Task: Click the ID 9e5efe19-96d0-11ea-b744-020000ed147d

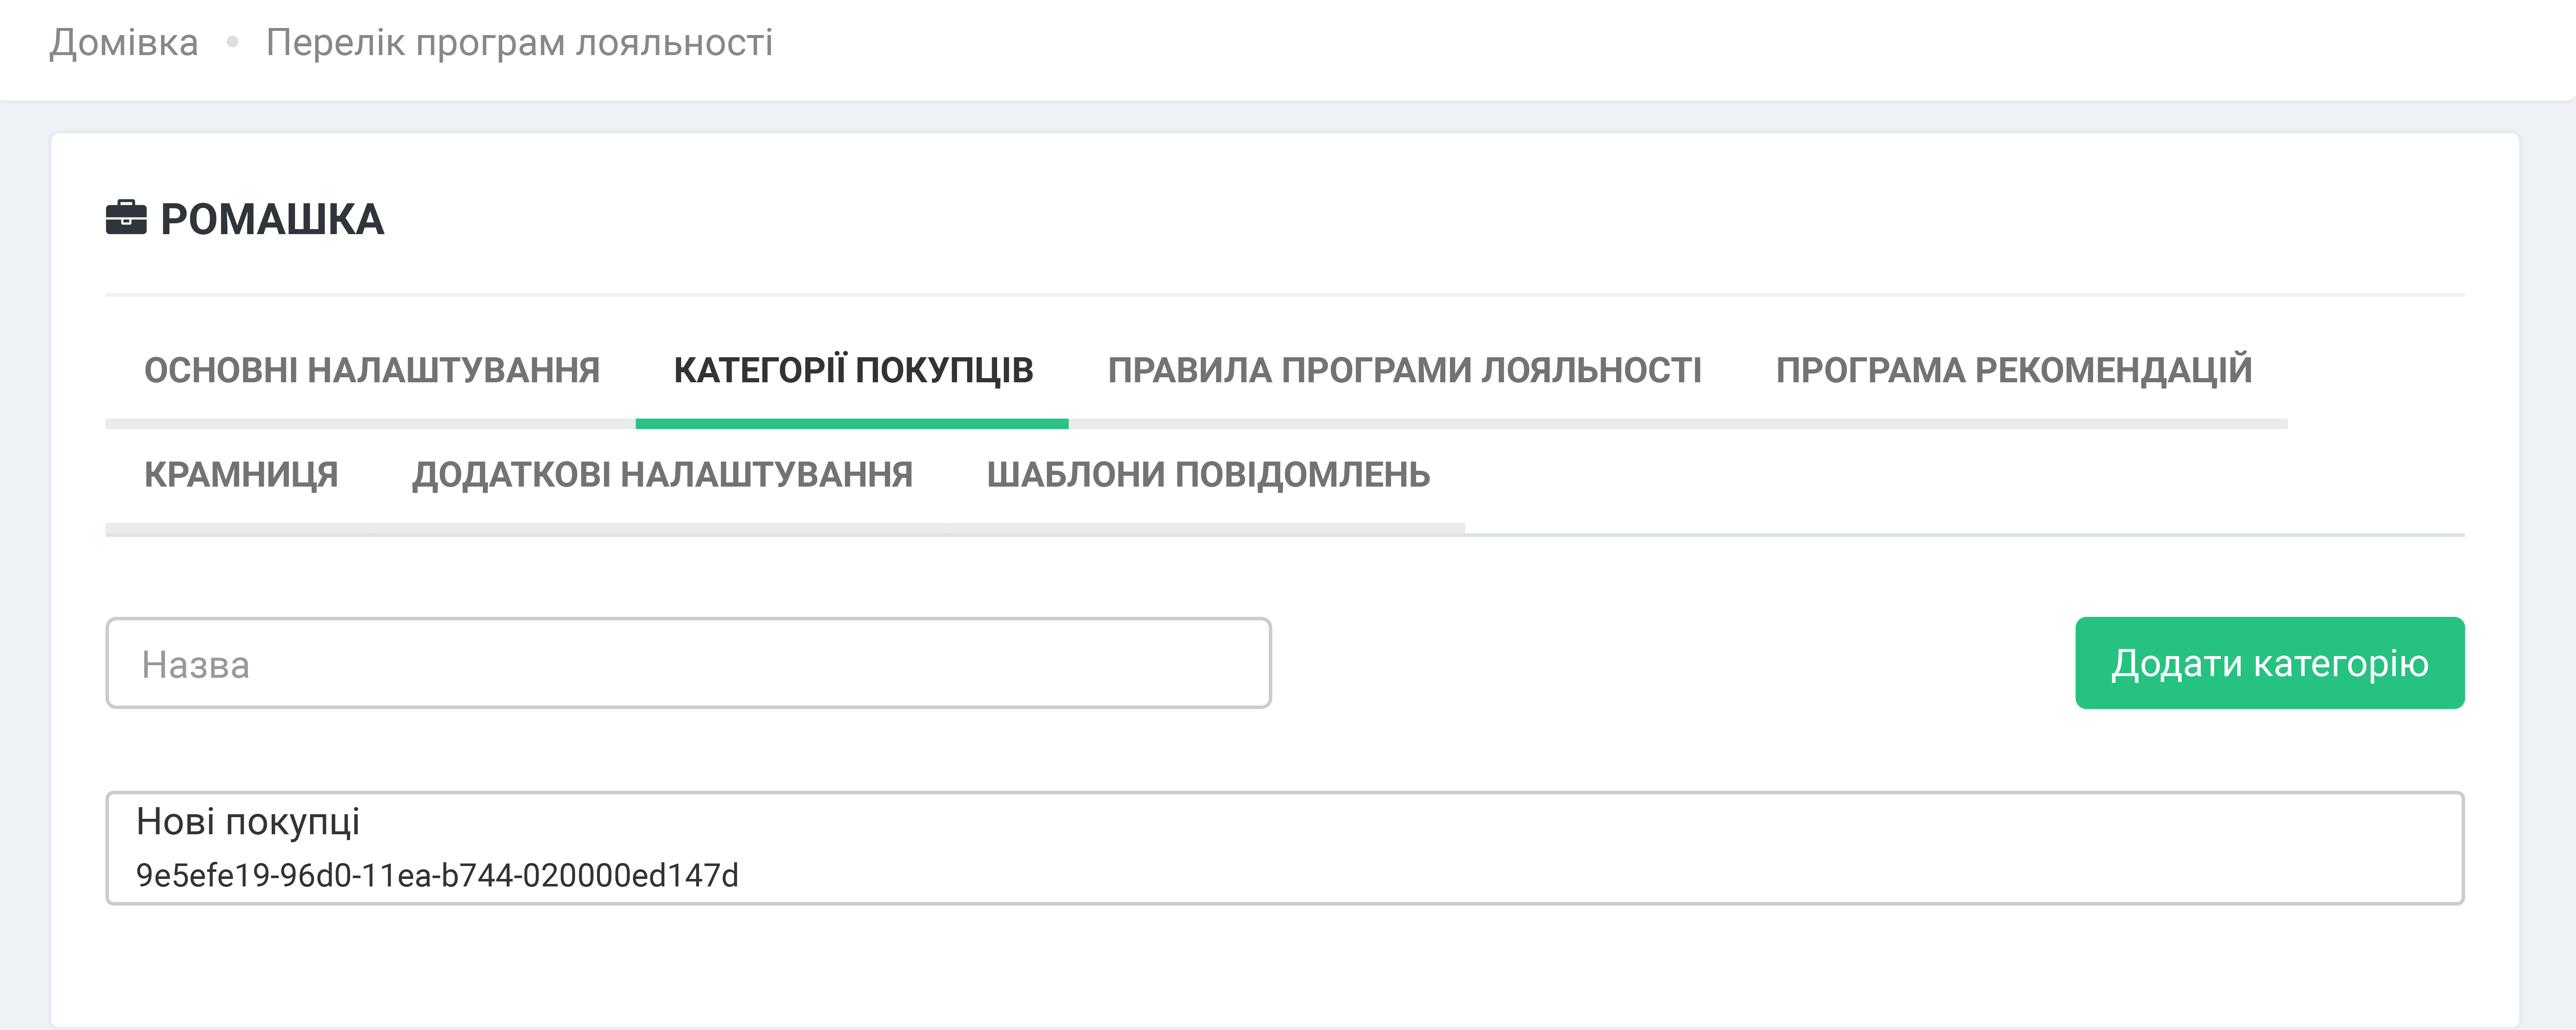Action: pyautogui.click(x=437, y=875)
